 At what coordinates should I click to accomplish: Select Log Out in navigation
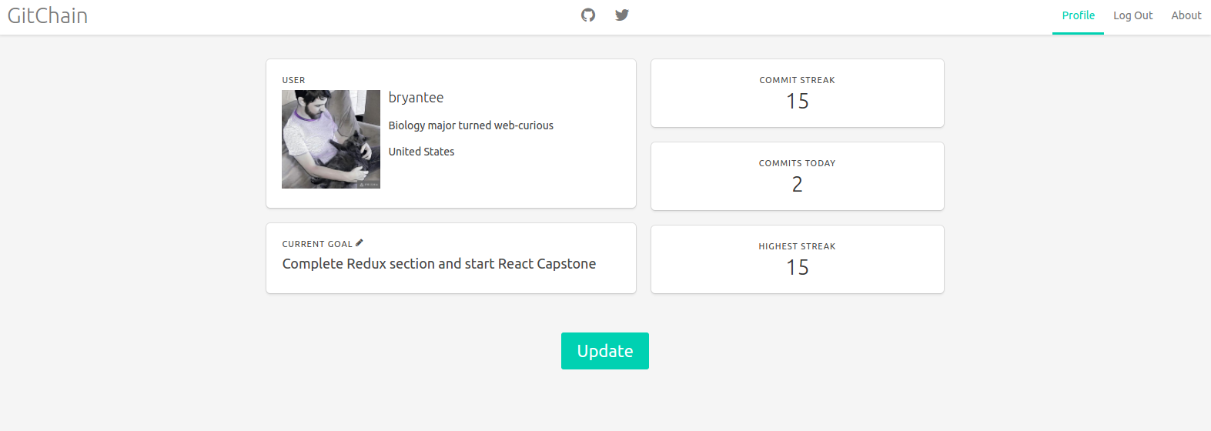click(1132, 16)
